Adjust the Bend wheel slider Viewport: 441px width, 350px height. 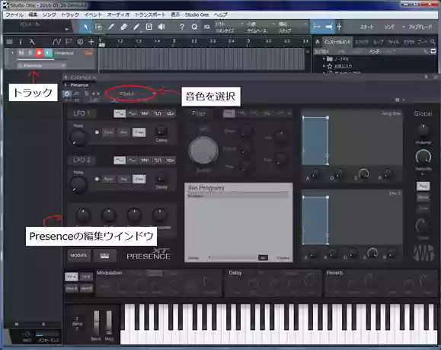pos(96,323)
